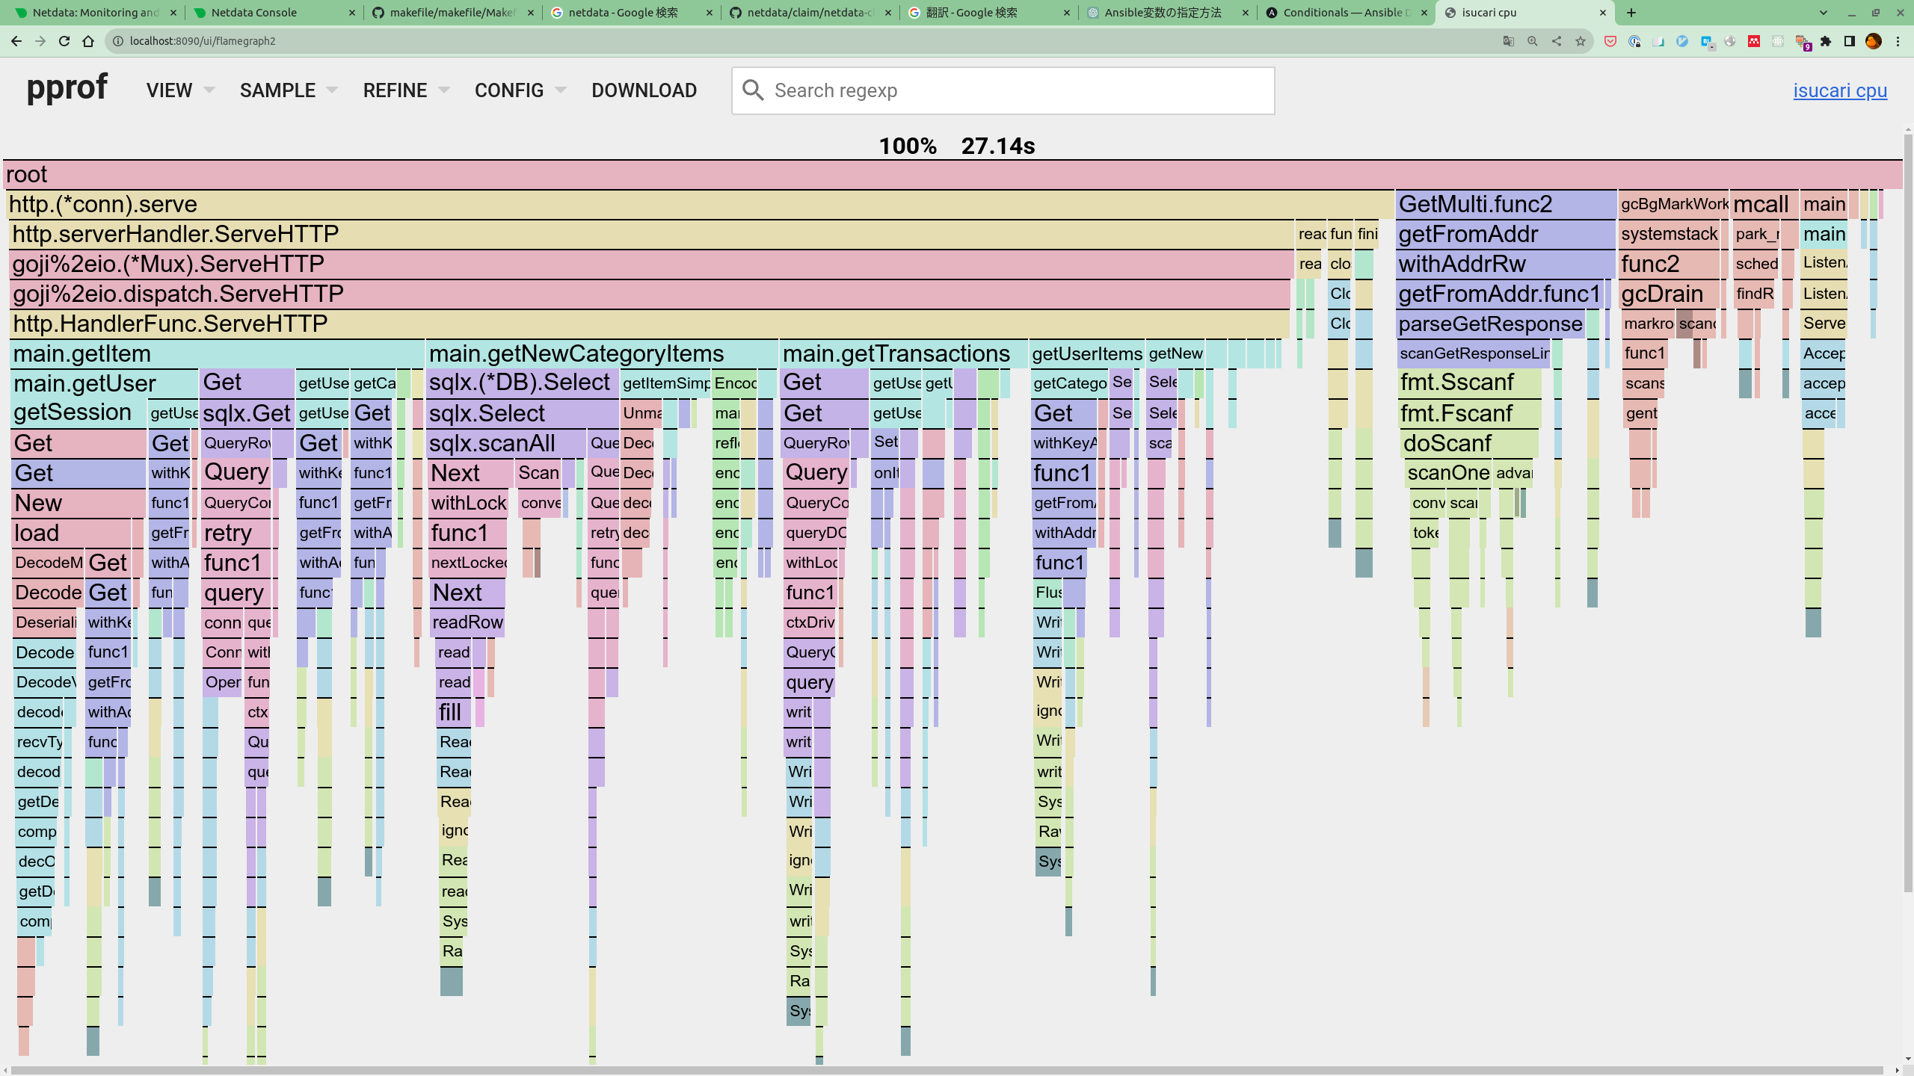The image size is (1914, 1076).
Task: Switch to 'netdata - Google 検索' tab
Action: point(630,13)
